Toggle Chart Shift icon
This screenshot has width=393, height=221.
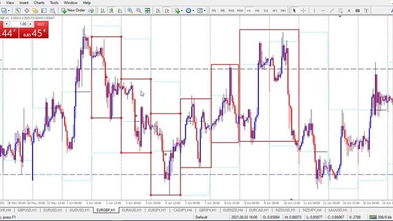pos(166,10)
